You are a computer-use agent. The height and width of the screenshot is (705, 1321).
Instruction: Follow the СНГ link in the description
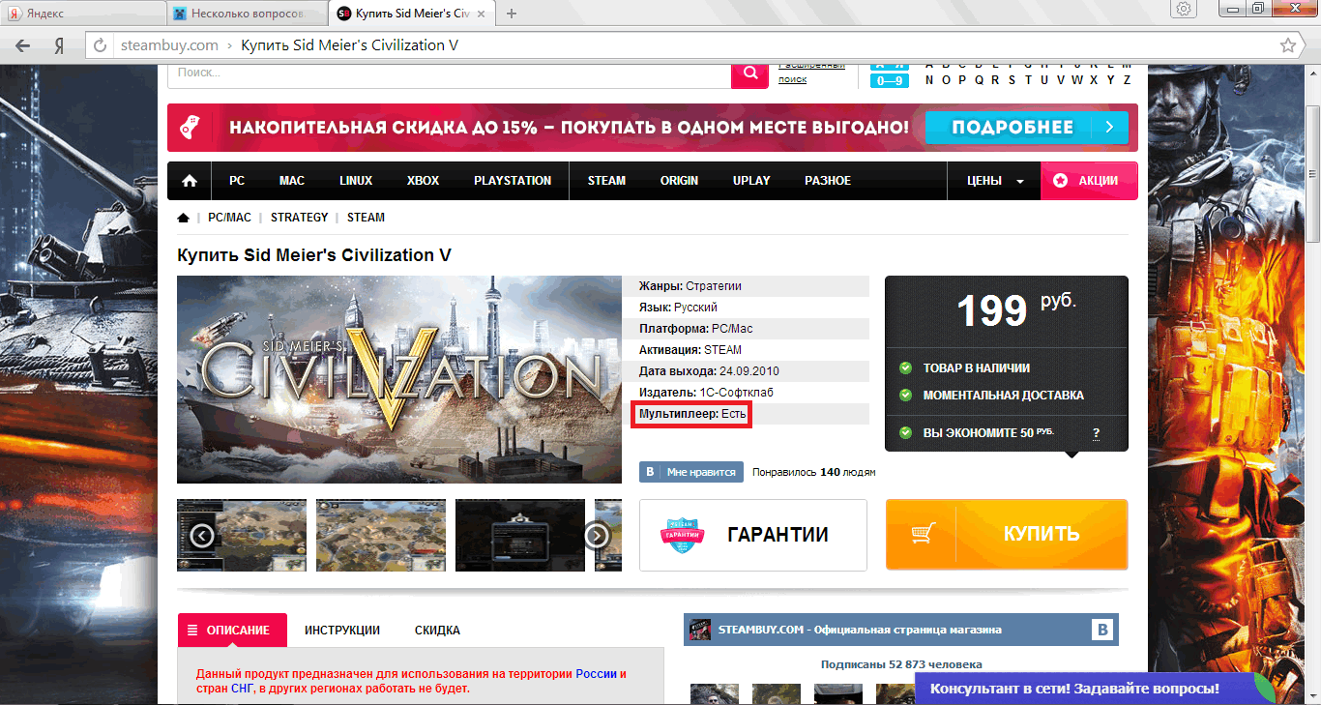243,689
